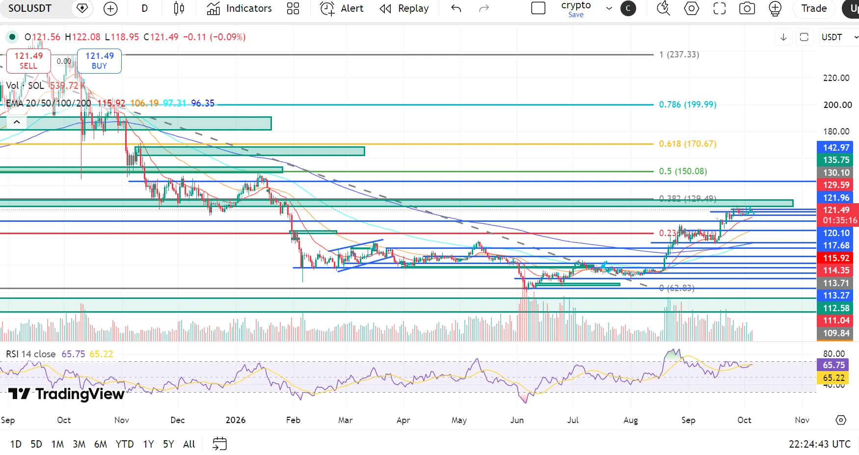This screenshot has width=859, height=455.
Task: Click the 22:24:43 UTC timezone clock
Action: pos(819,444)
